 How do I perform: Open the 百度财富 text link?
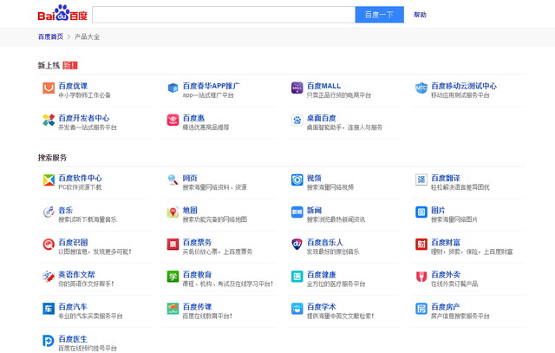[x=446, y=242]
